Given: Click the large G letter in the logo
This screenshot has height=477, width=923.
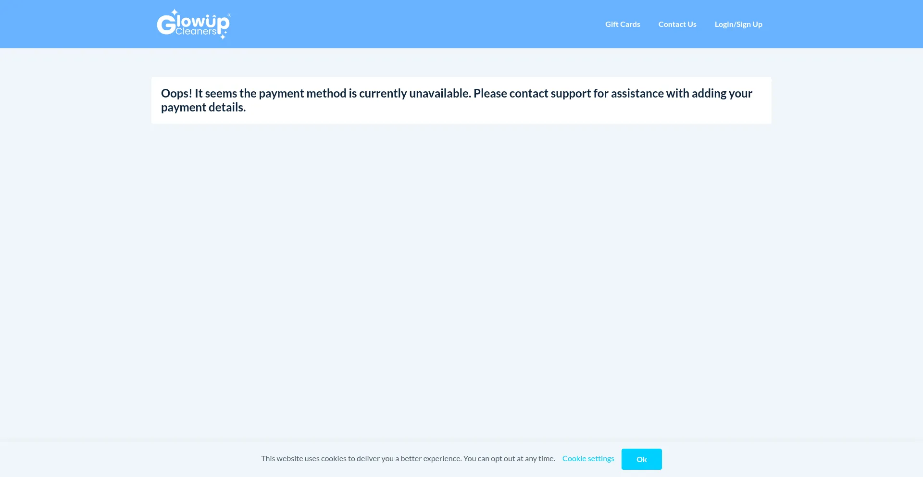Looking at the screenshot, I should (x=166, y=24).
